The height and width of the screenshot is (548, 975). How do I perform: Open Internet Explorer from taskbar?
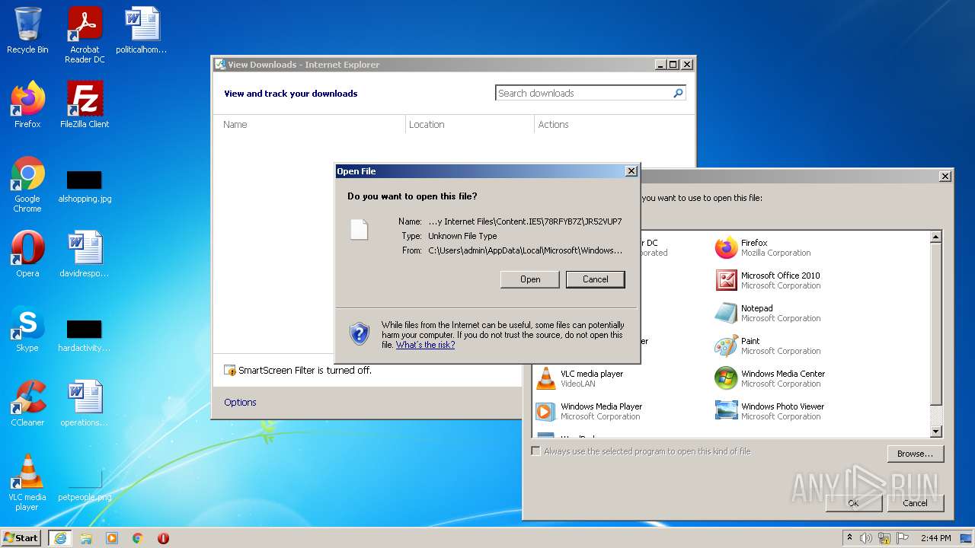(59, 538)
